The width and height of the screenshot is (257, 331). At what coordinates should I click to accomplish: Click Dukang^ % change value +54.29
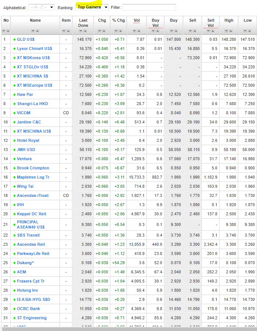[118, 263]
